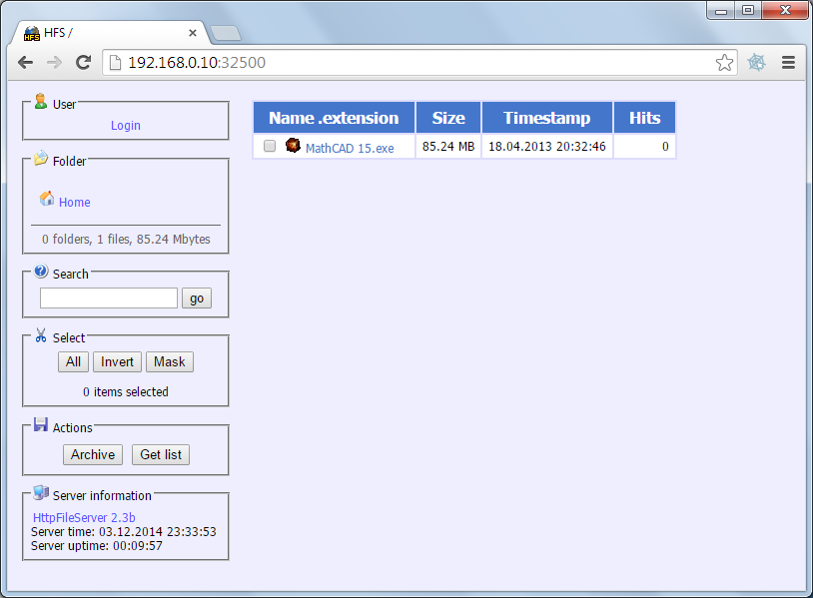Image resolution: width=813 pixels, height=598 pixels.
Task: Click the Get list button
Action: (x=161, y=454)
